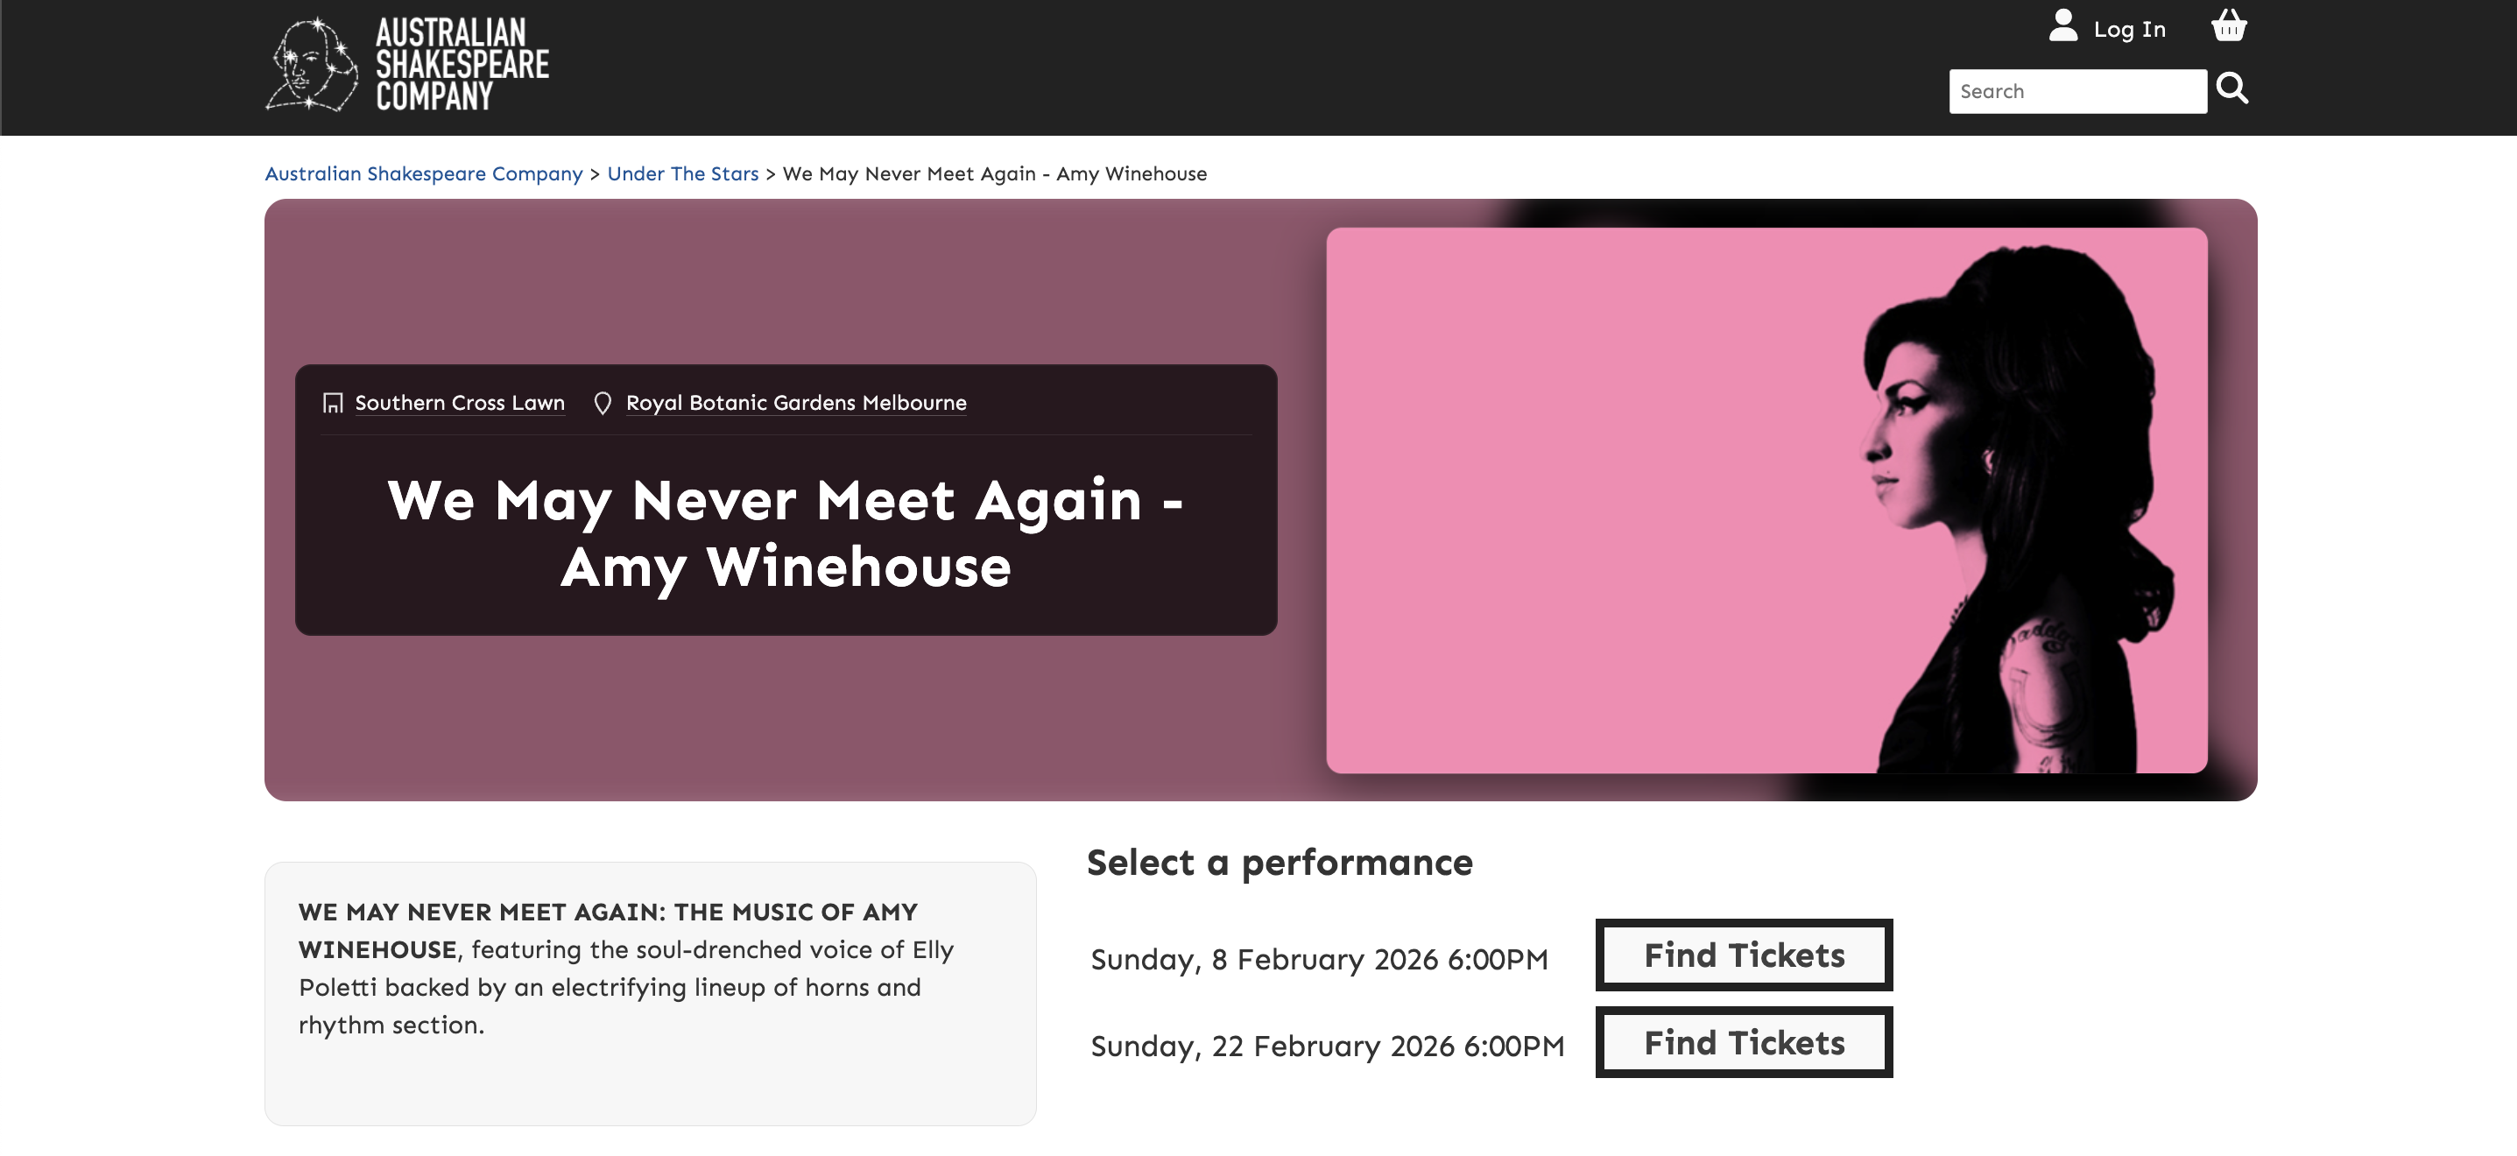This screenshot has width=2517, height=1156.
Task: Click the Southern Cross Lawn venue link
Action: [459, 403]
